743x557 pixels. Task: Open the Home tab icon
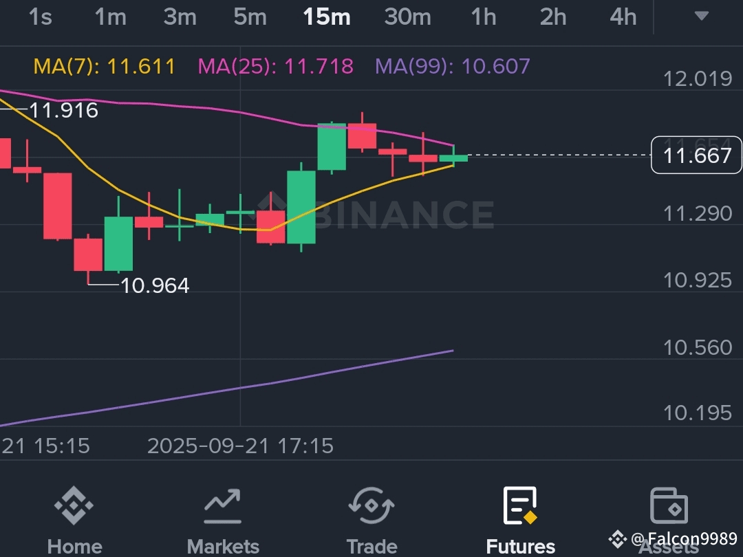click(x=74, y=505)
